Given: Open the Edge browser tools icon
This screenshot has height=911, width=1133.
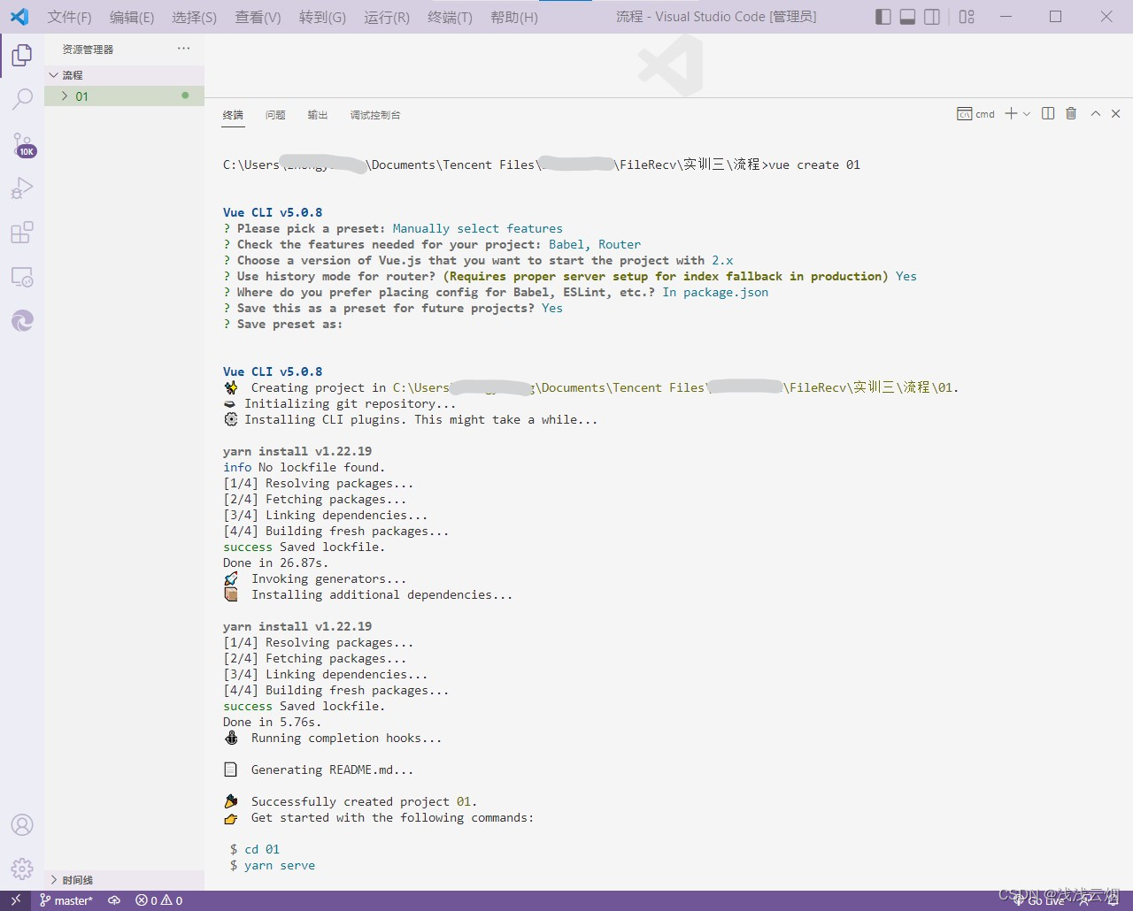Looking at the screenshot, I should click(x=22, y=320).
